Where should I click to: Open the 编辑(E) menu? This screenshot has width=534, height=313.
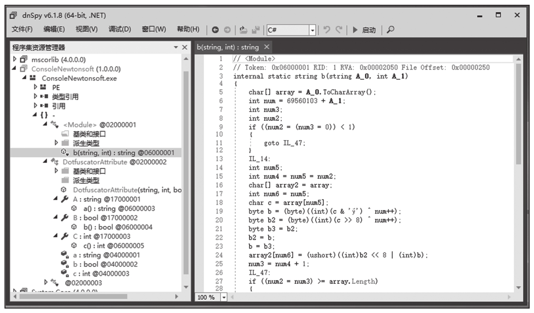click(54, 29)
